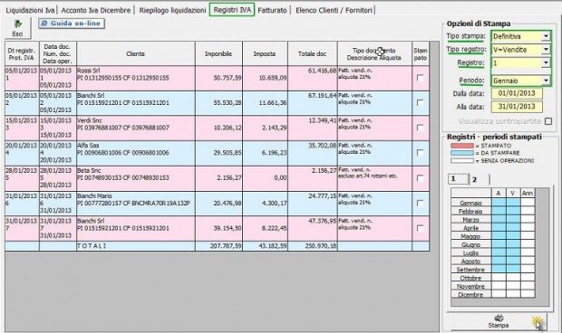Click Luglio in the periods grid
This screenshot has width=562, height=333.
pyautogui.click(x=470, y=252)
